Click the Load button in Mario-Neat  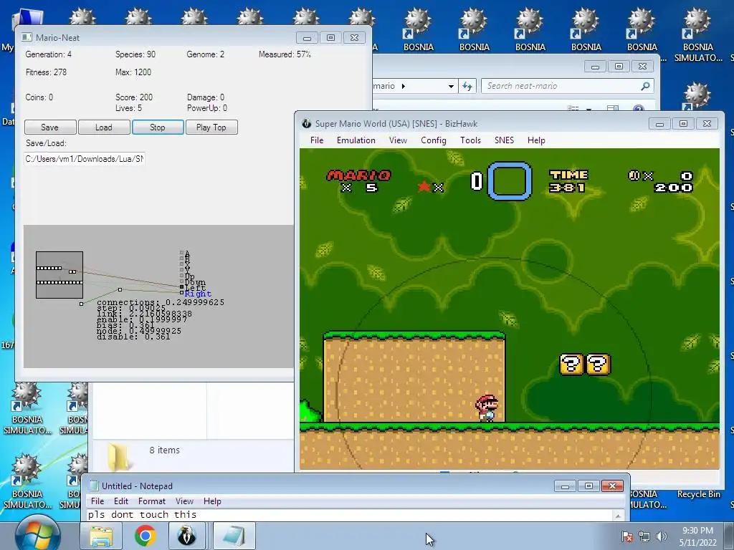click(x=104, y=127)
